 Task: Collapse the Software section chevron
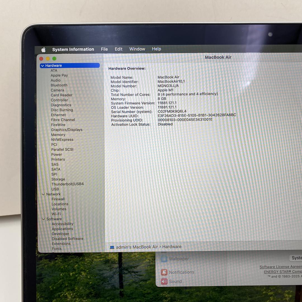43,219
